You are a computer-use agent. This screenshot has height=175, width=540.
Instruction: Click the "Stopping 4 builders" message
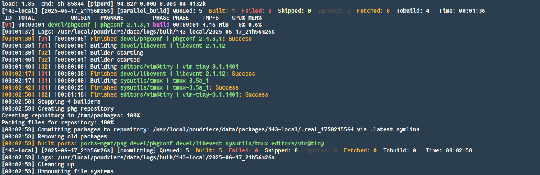pyautogui.click(x=69, y=101)
